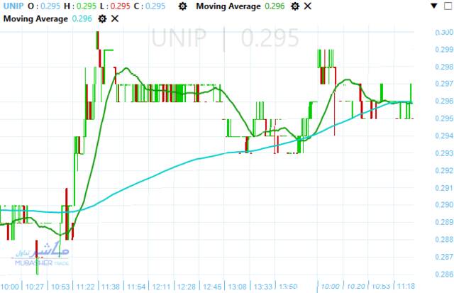
Task: Select close value 0.295 in legend
Action: [155, 6]
